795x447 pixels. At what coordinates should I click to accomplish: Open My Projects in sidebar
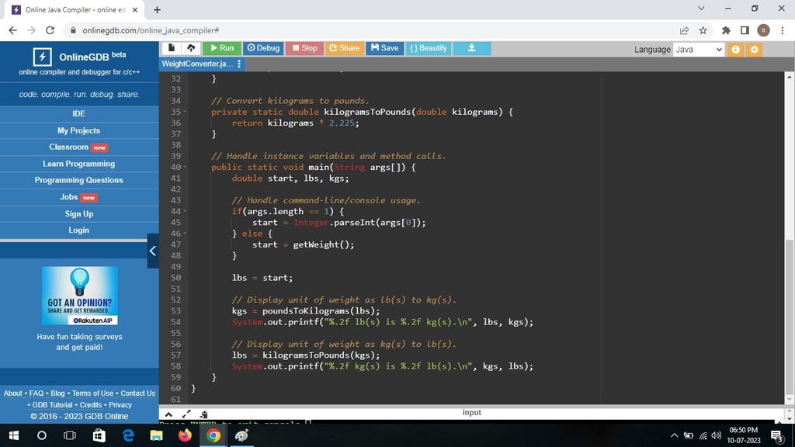pyautogui.click(x=79, y=130)
